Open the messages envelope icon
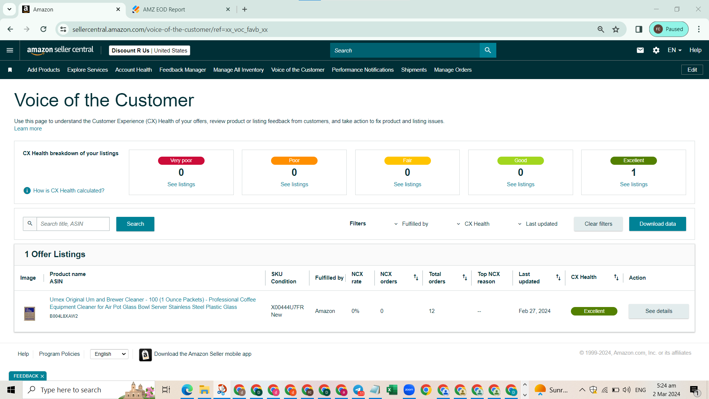The height and width of the screenshot is (399, 709). coord(640,50)
